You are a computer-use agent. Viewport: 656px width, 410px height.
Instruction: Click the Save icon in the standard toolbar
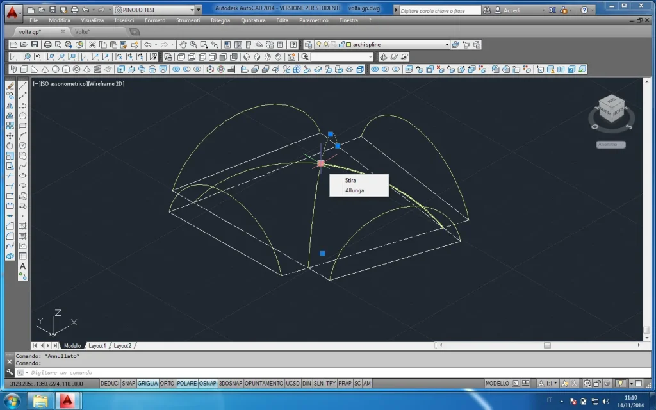coord(35,44)
